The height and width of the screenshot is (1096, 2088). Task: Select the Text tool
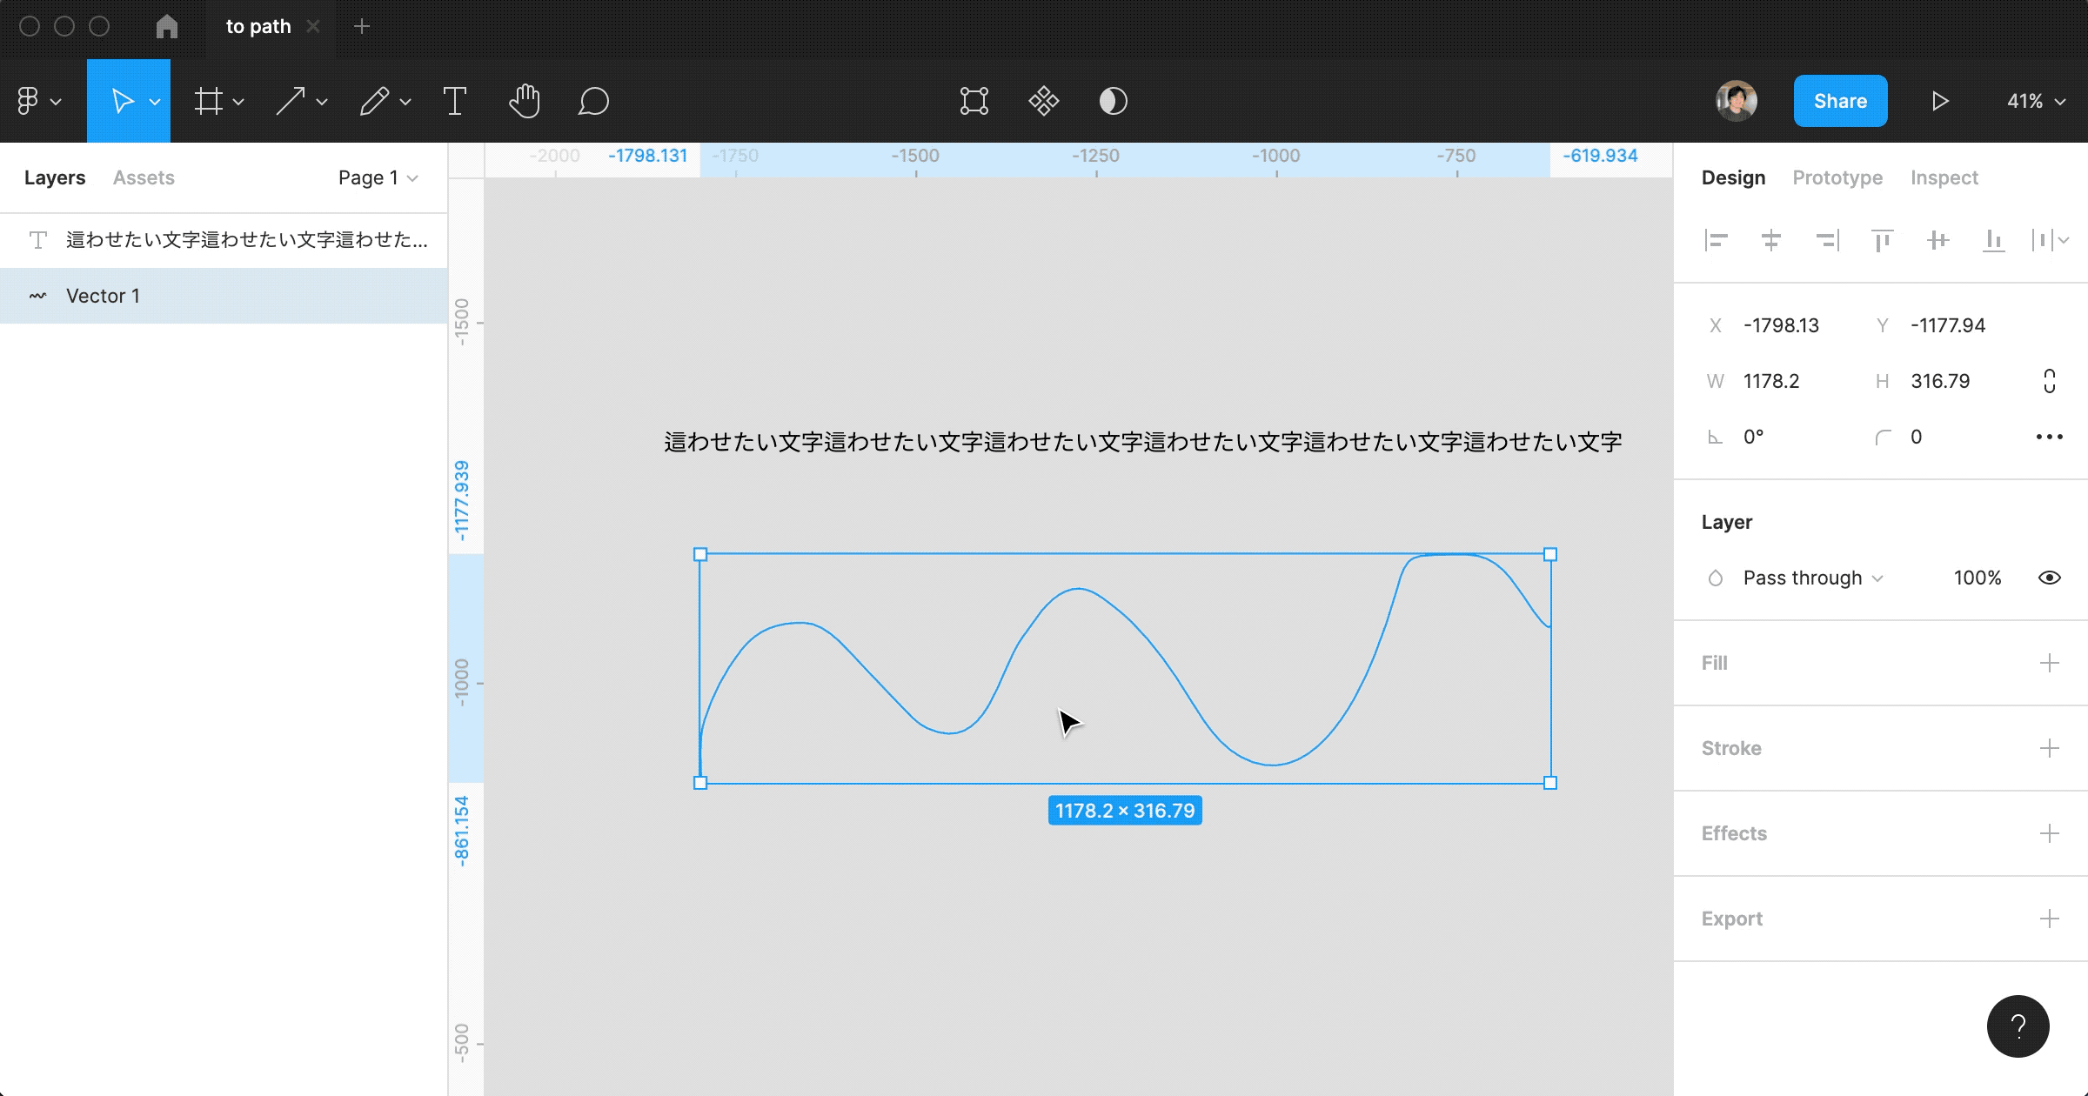tap(456, 101)
